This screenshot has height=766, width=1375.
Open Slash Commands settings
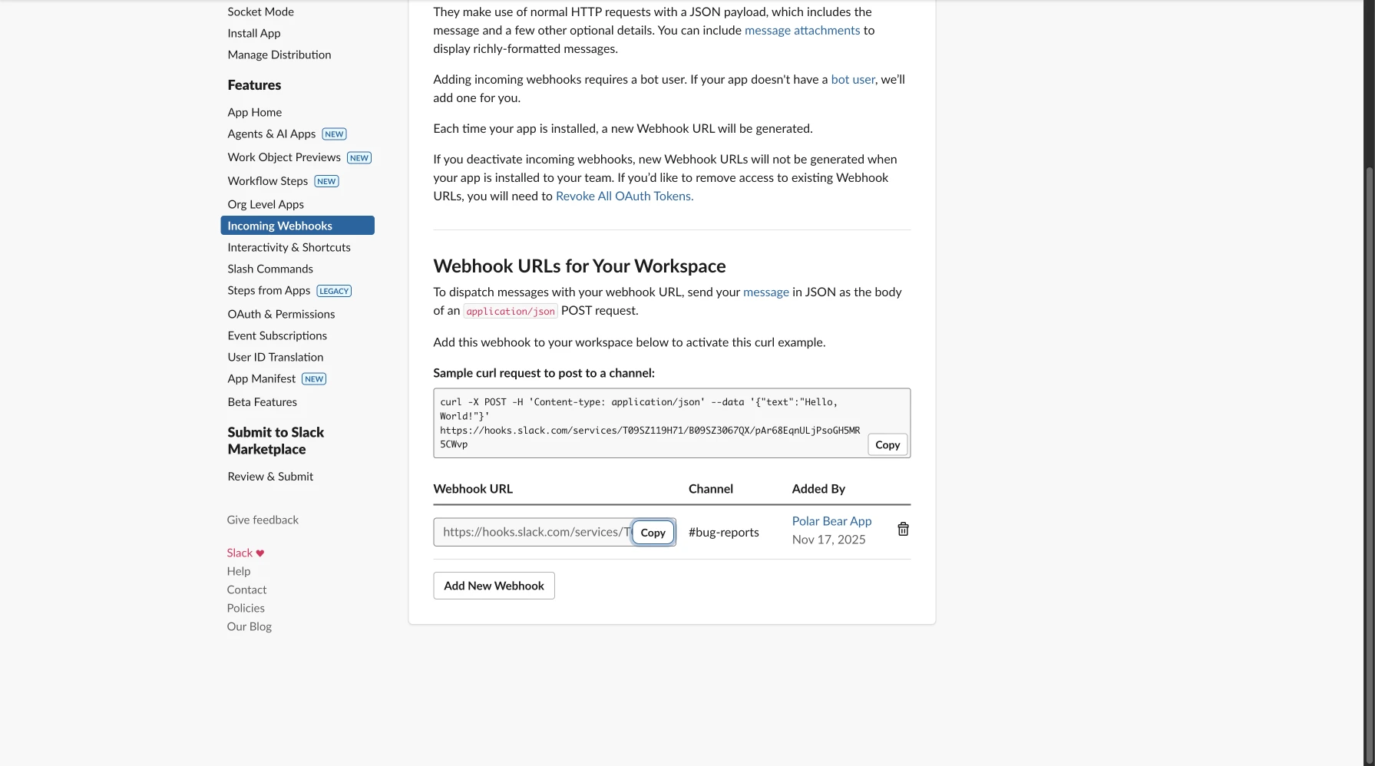[x=270, y=269]
